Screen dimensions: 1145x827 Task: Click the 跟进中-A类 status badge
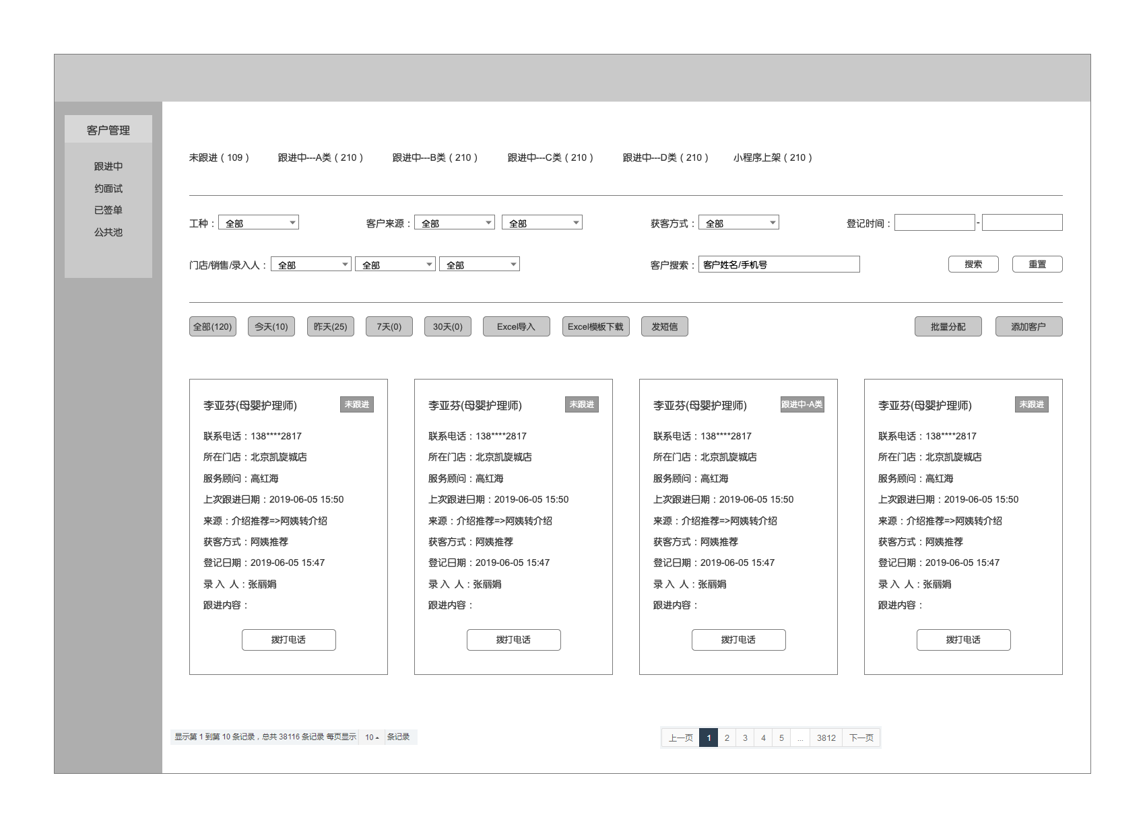pos(802,404)
